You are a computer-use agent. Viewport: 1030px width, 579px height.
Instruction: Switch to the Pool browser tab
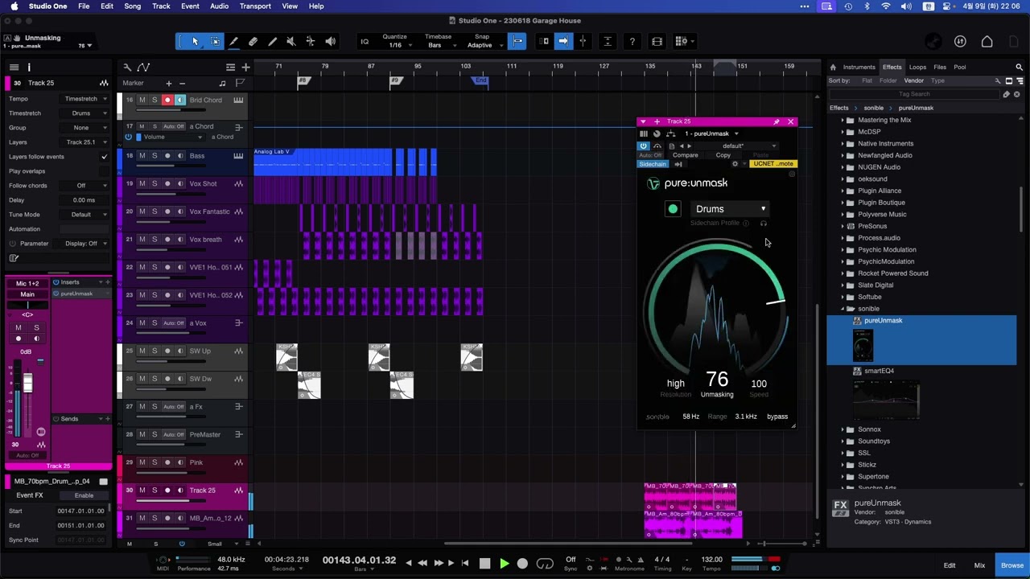[960, 68]
